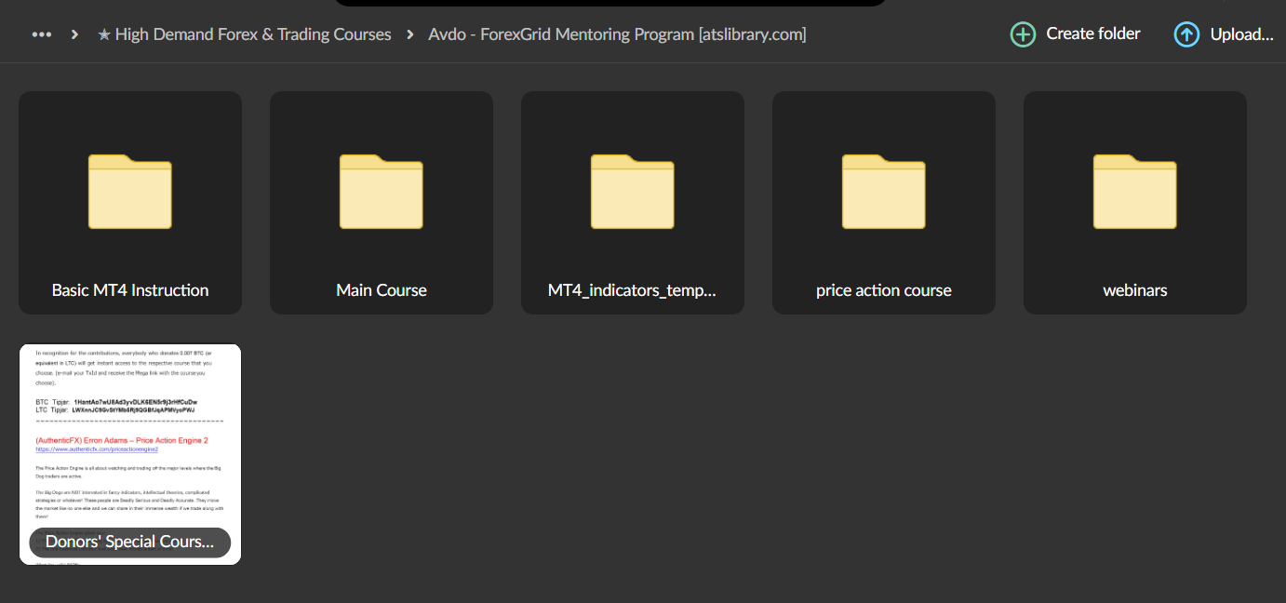Image resolution: width=1286 pixels, height=603 pixels.
Task: Click the Avdo - ForexGrid Mentoring Program breadcrumb
Action: click(616, 33)
